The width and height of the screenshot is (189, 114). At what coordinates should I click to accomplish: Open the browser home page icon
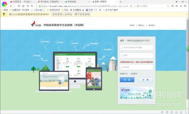(23, 6)
